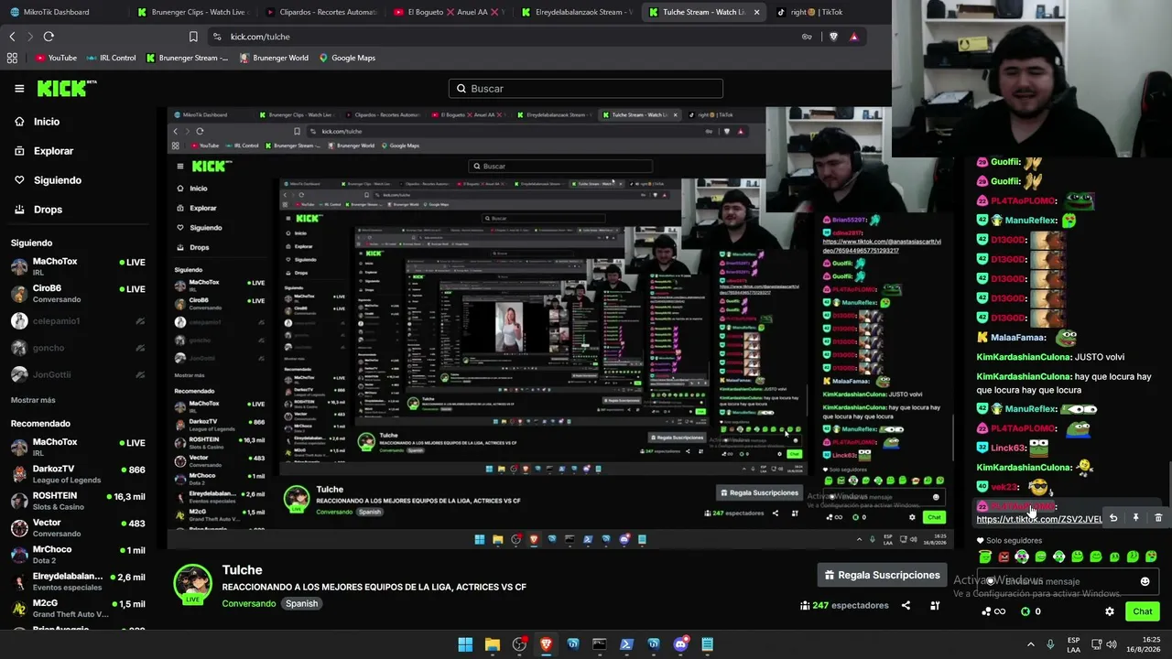Click the Spanish language tag
This screenshot has width=1172, height=659.
(x=301, y=604)
